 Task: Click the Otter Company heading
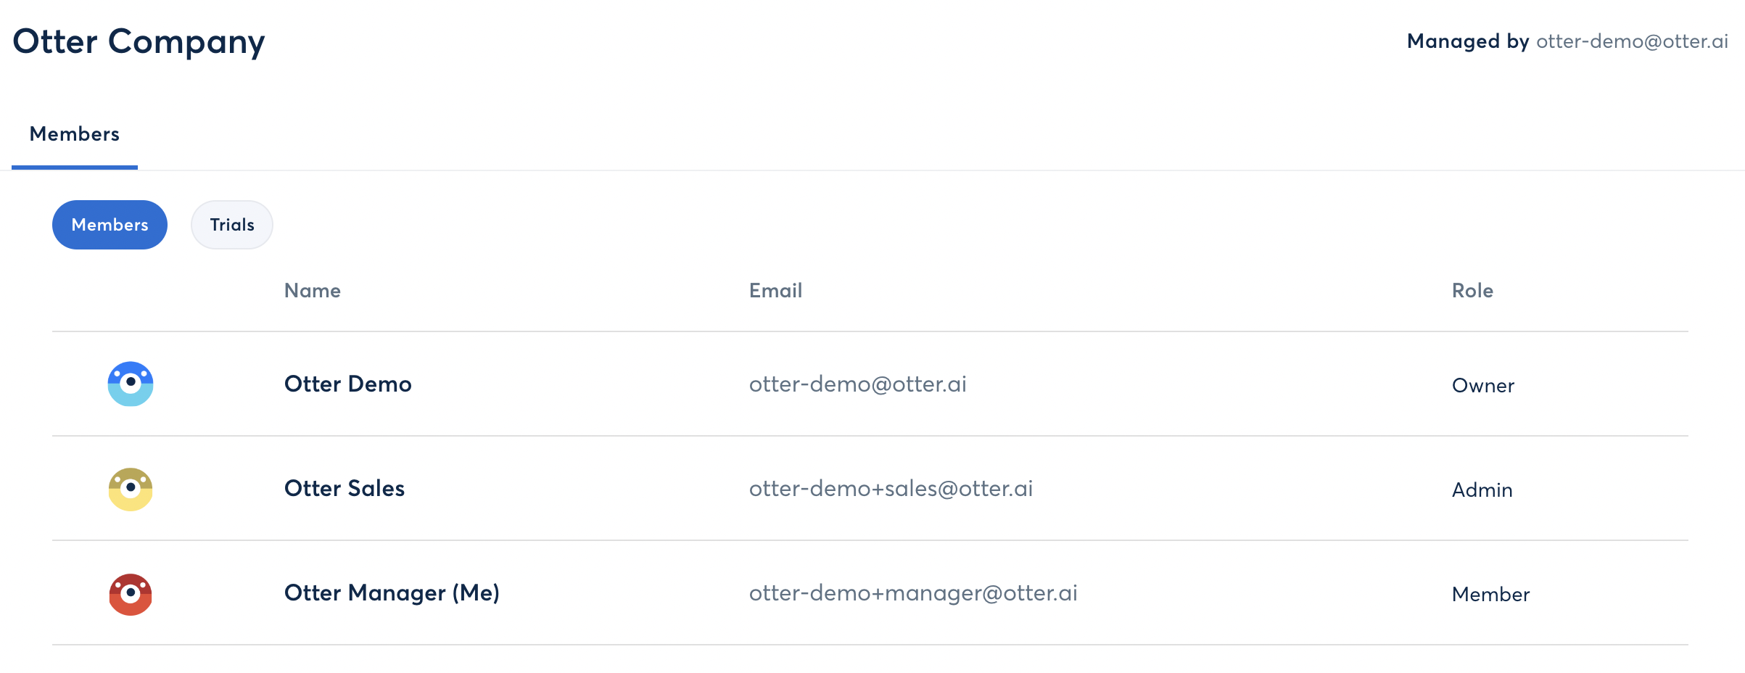coord(139,42)
